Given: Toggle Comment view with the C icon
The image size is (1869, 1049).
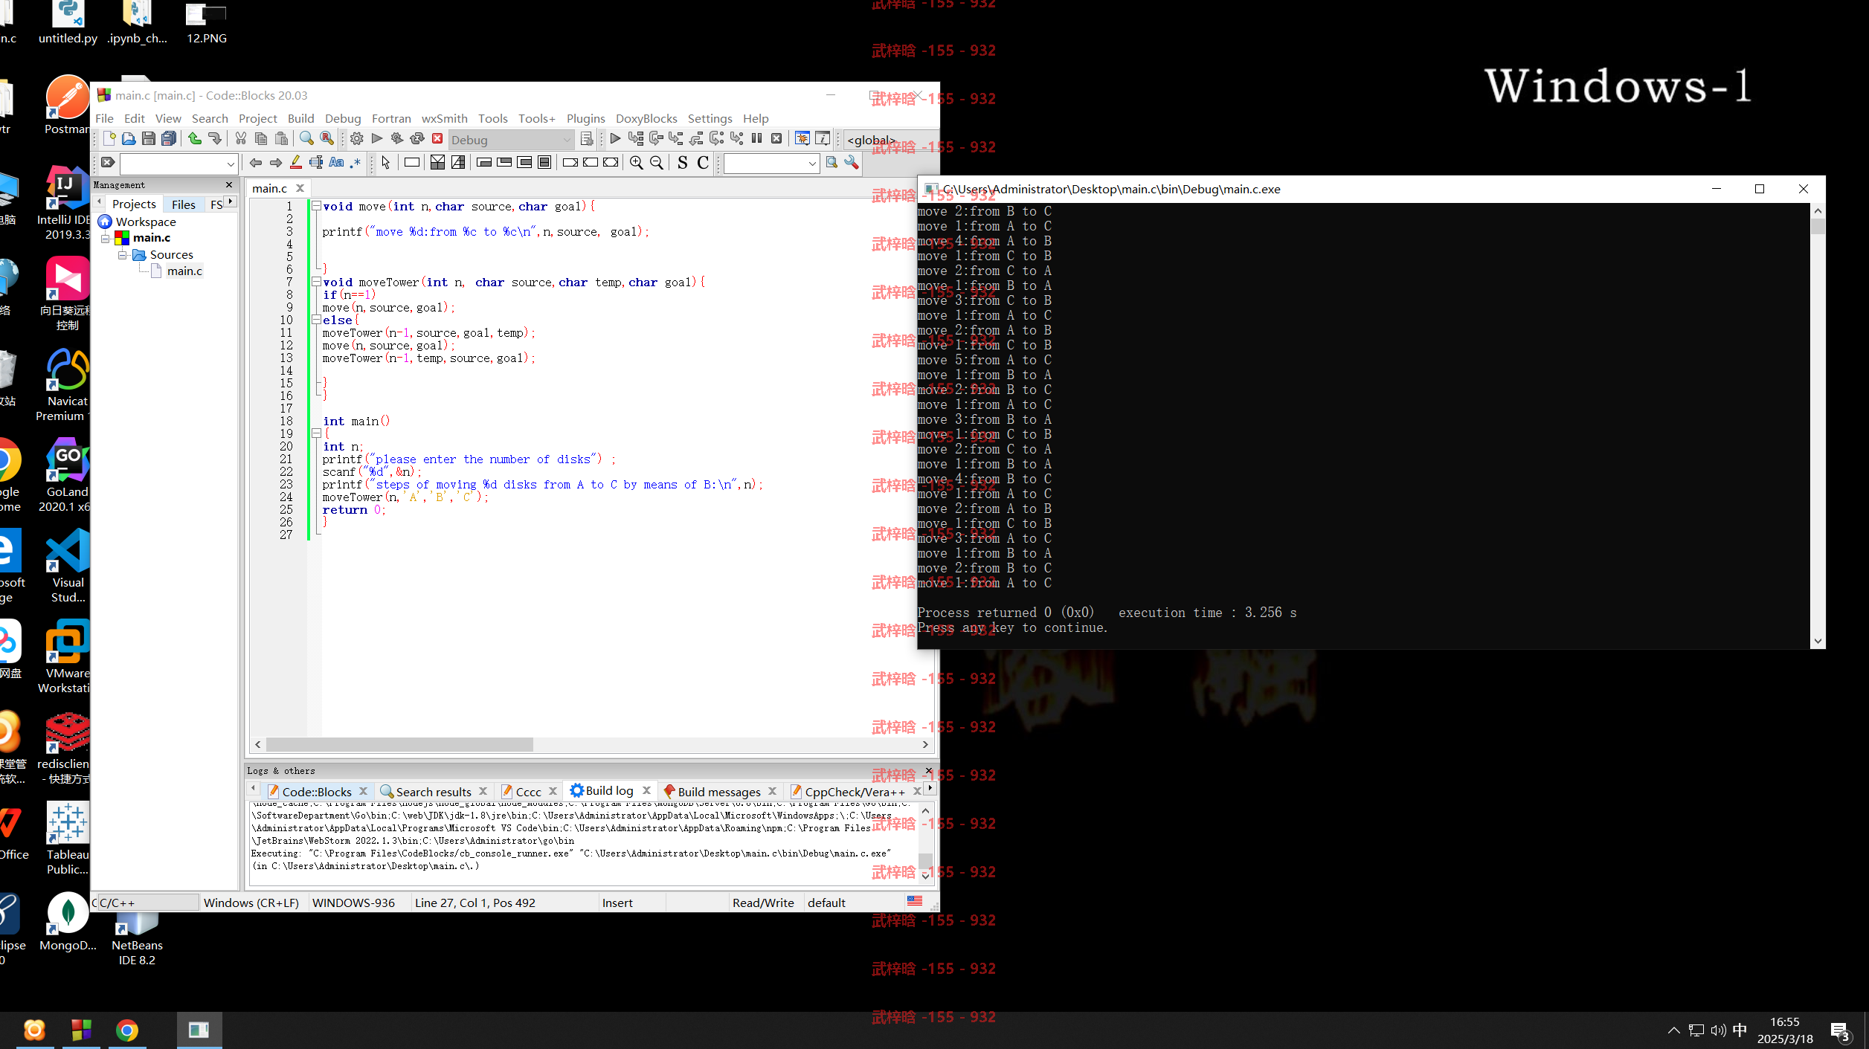Looking at the screenshot, I should tap(703, 163).
